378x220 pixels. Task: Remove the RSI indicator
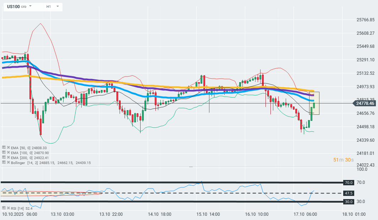(x=8, y=208)
